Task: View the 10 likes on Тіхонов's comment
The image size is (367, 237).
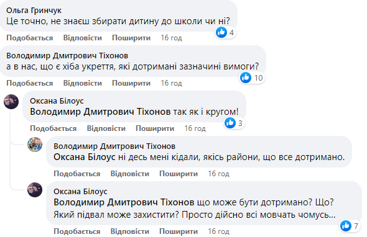Action: point(252,78)
